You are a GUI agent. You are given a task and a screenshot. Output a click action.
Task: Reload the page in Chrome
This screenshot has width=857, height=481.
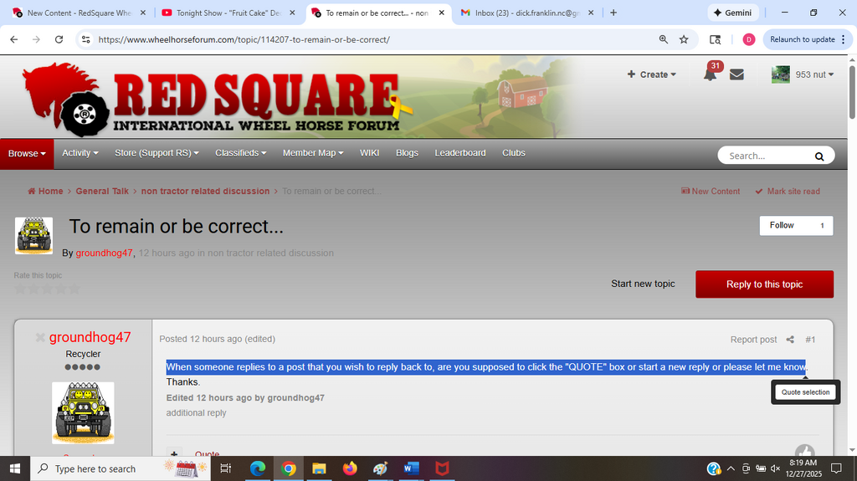pyautogui.click(x=59, y=39)
